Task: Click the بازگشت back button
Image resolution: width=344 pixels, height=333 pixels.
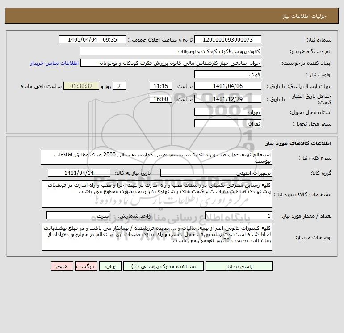Action: point(86,266)
